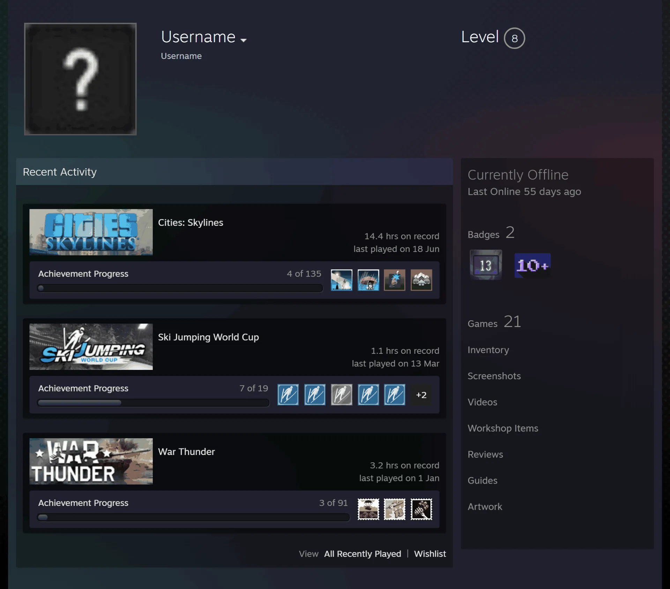Open Videos in the sidebar
The image size is (670, 589).
tap(482, 402)
